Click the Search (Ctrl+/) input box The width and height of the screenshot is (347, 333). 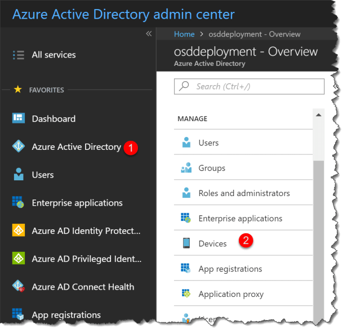250,86
